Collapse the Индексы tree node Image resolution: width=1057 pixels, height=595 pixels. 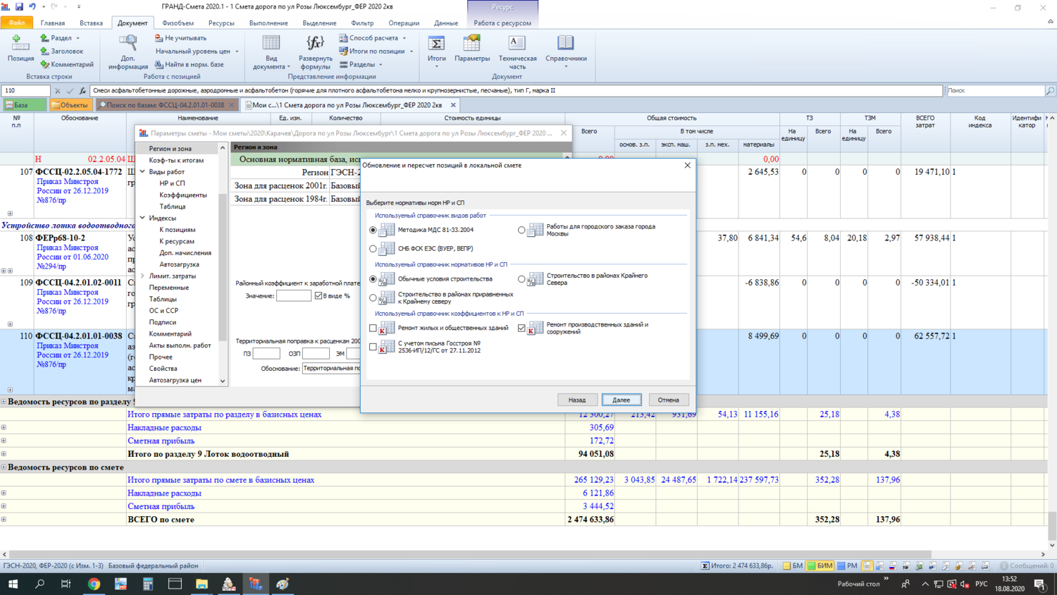pos(142,218)
